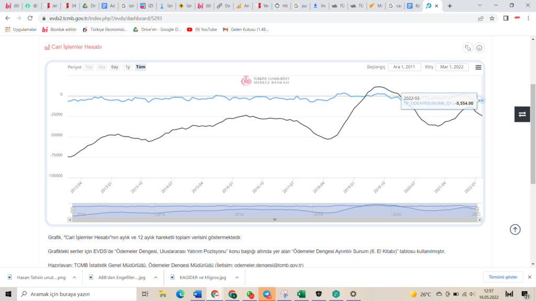Click the chart download icon
Screen dimensions: 536x301
[479, 48]
